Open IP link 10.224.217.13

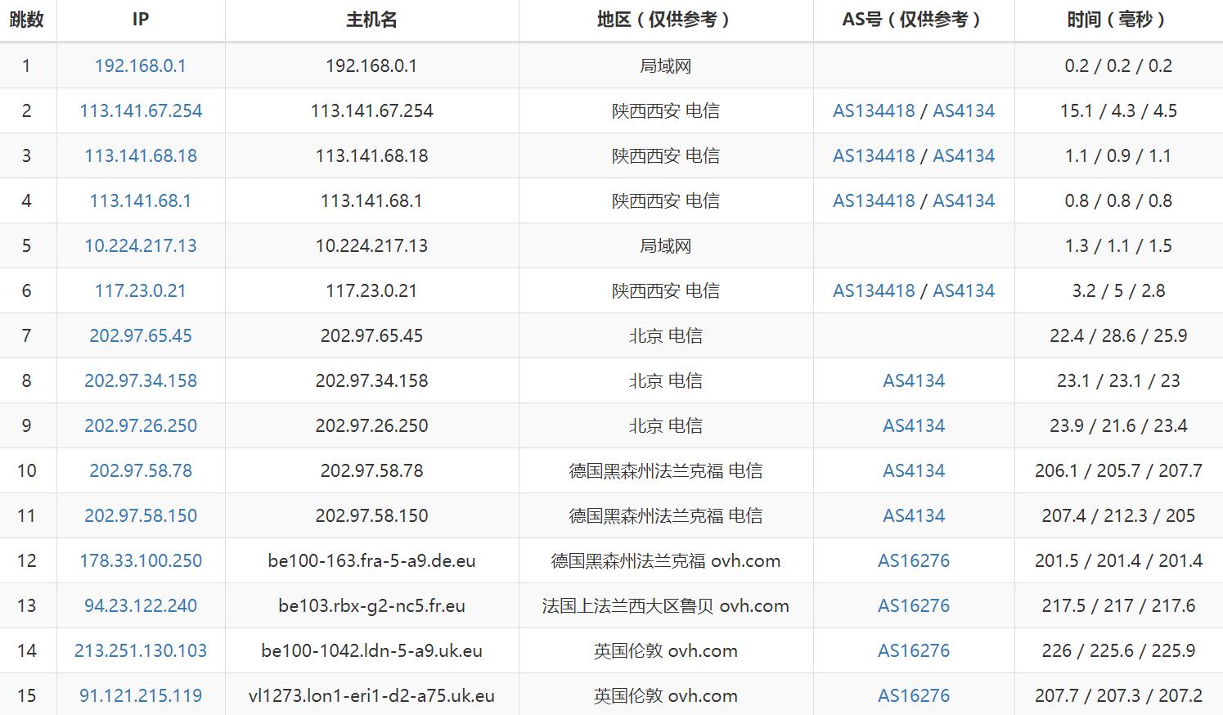tap(140, 245)
